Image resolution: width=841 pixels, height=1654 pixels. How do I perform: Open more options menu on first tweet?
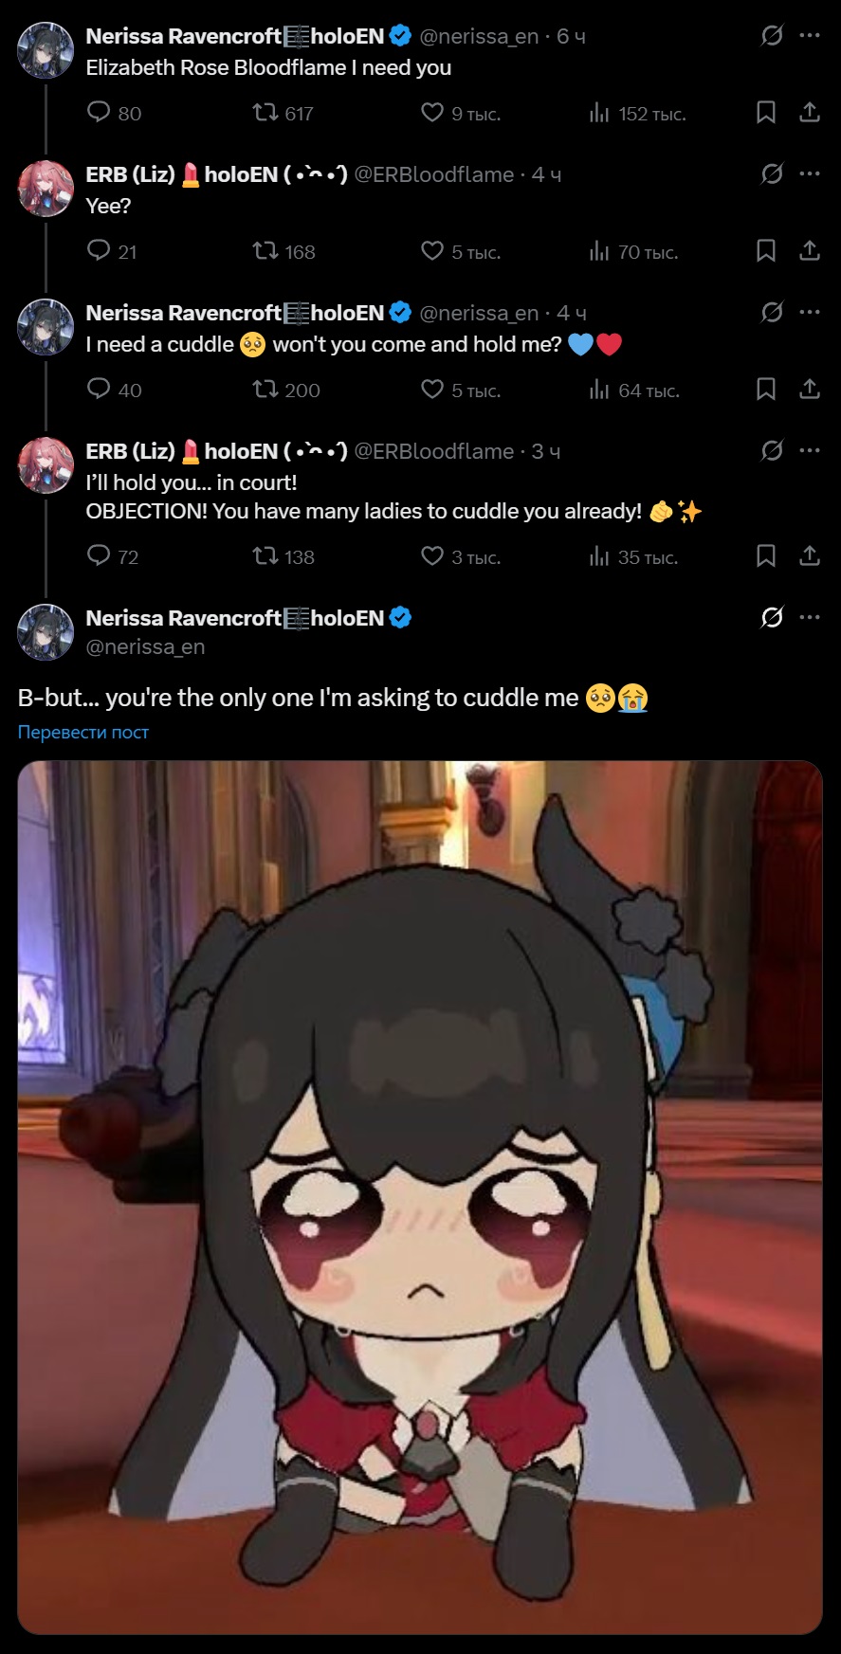click(810, 35)
